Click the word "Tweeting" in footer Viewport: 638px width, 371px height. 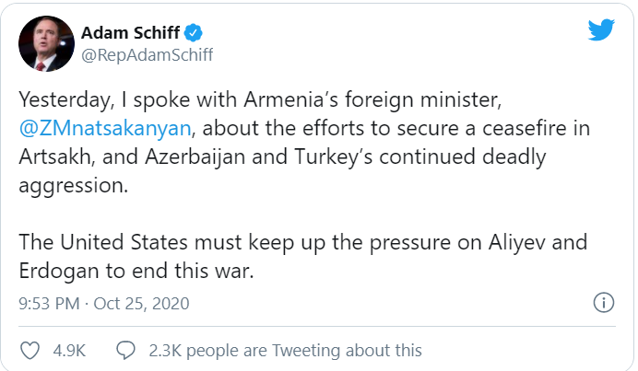coord(306,350)
